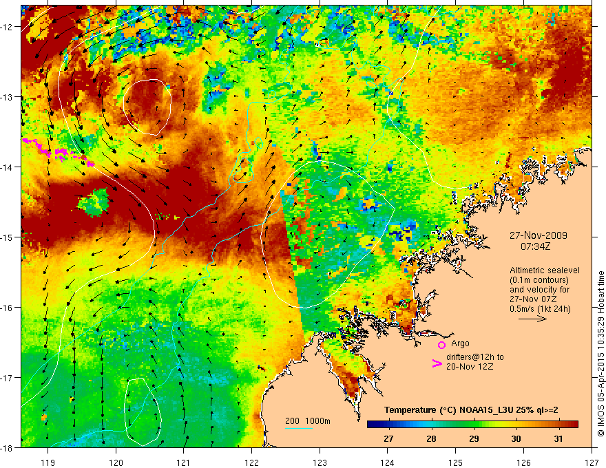Click the 'Altimetric sealevel' caption line
The image size is (606, 468).
point(545,270)
